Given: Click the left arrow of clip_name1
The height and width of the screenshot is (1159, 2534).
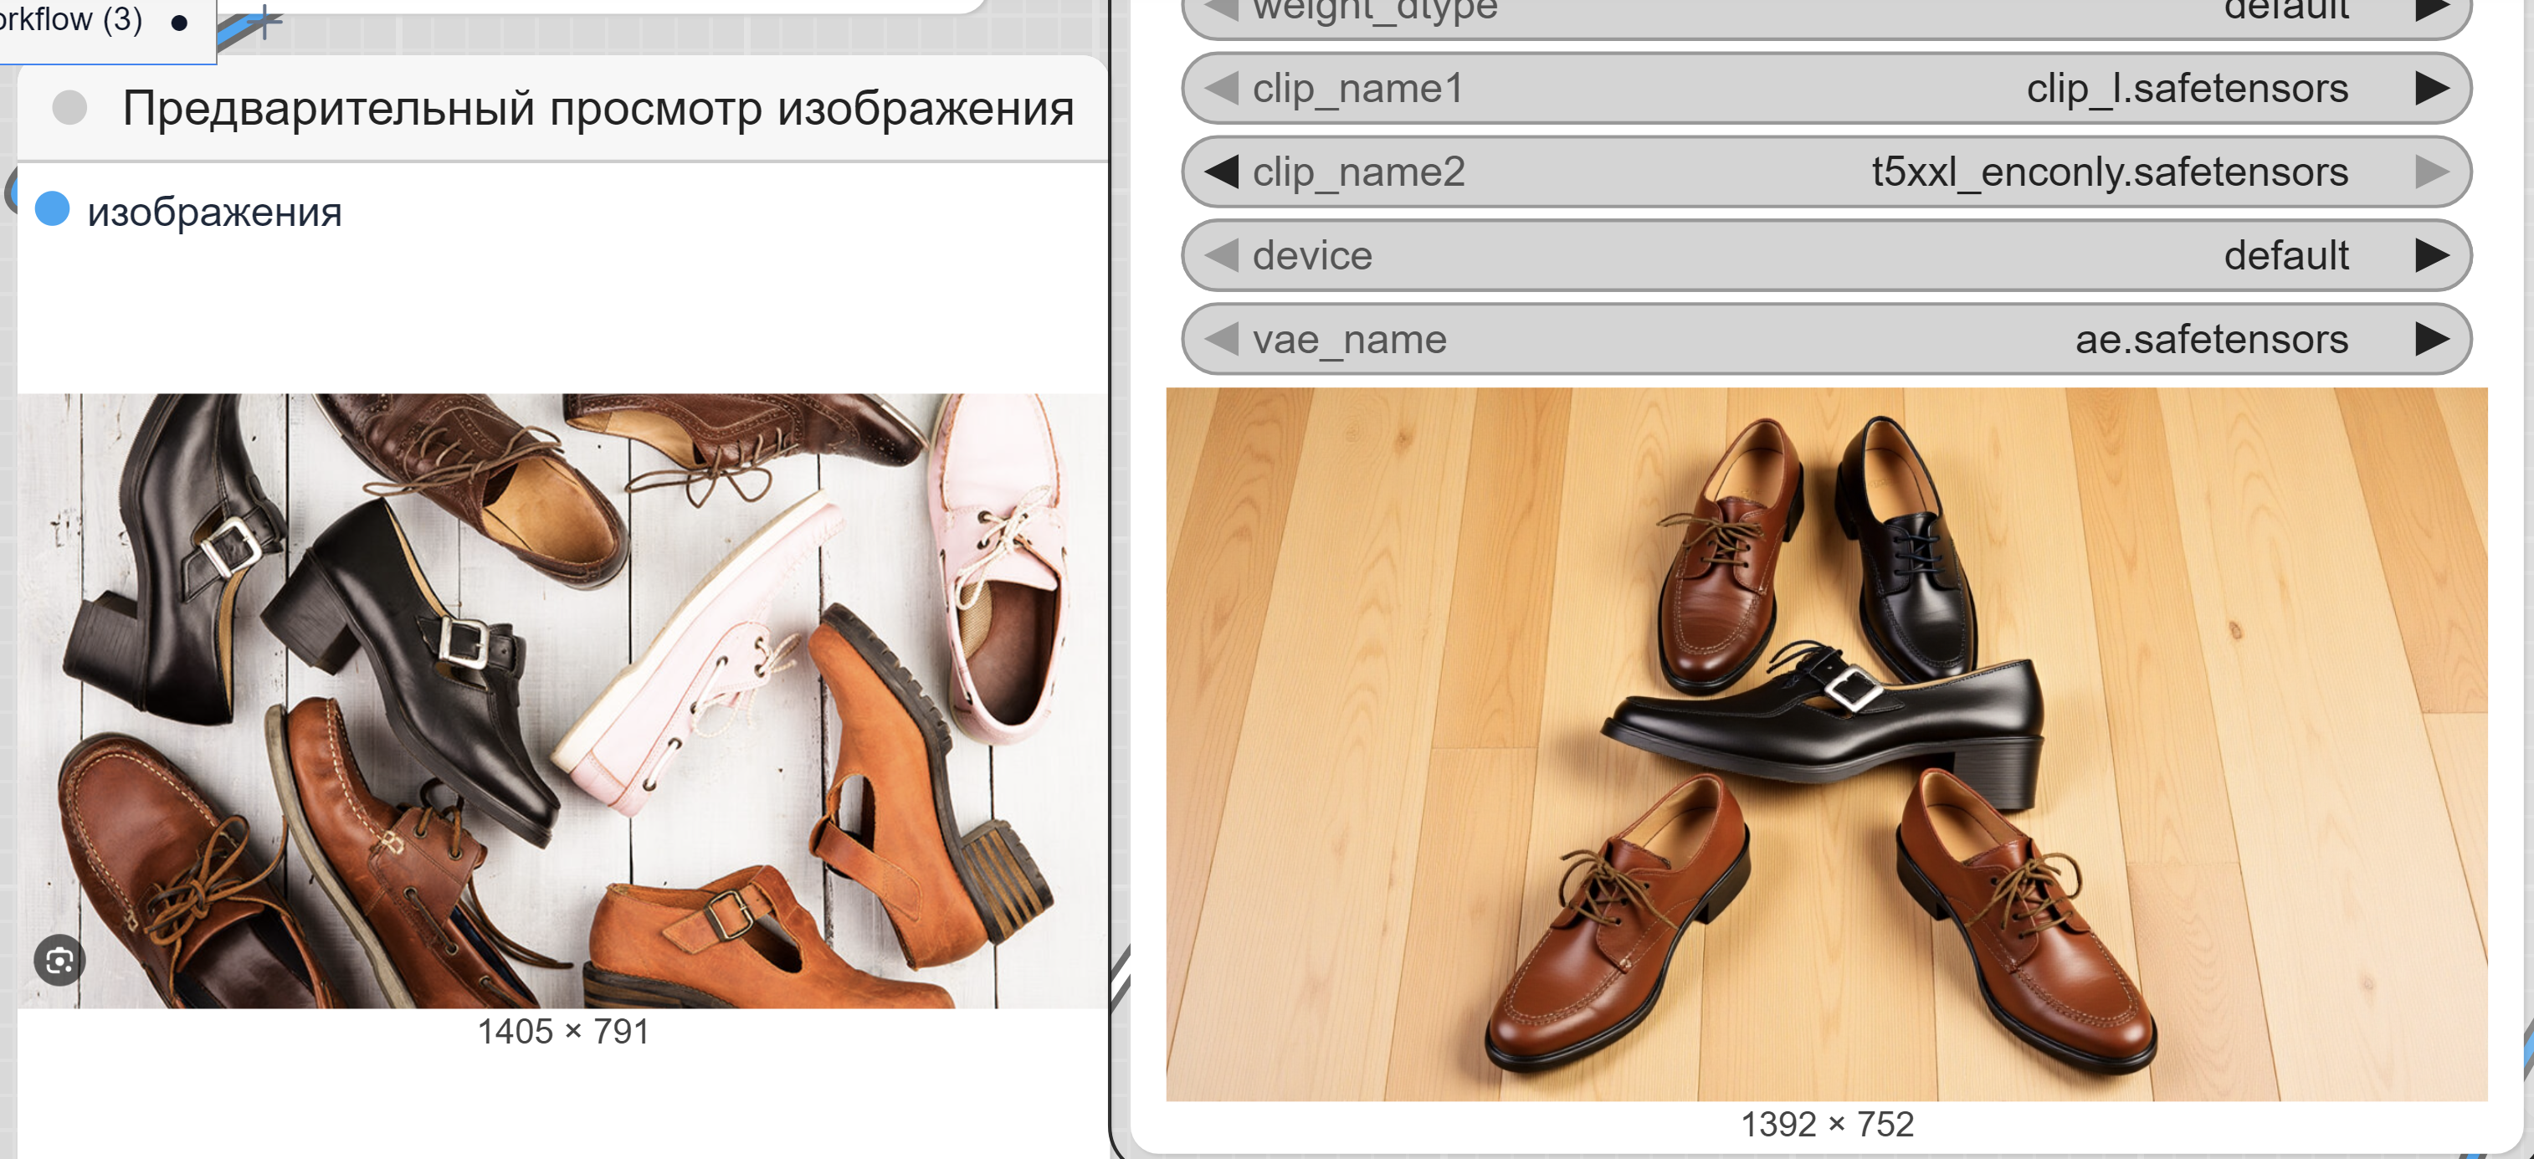Looking at the screenshot, I should 1222,89.
